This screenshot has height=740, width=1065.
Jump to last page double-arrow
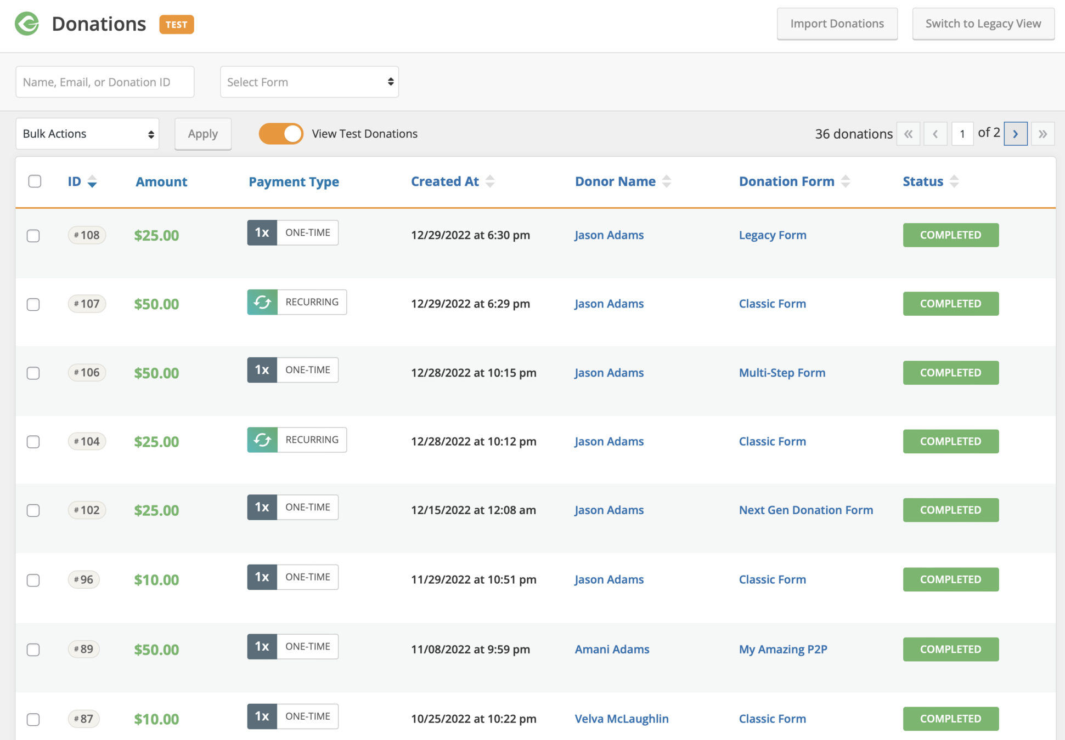pyautogui.click(x=1043, y=134)
